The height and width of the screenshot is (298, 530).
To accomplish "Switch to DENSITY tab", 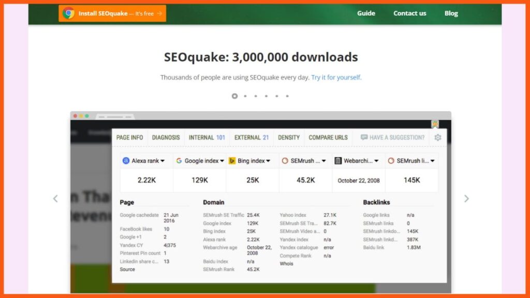I will pyautogui.click(x=289, y=138).
